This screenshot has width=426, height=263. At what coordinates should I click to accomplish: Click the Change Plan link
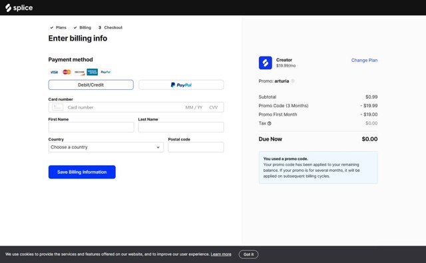(x=364, y=61)
